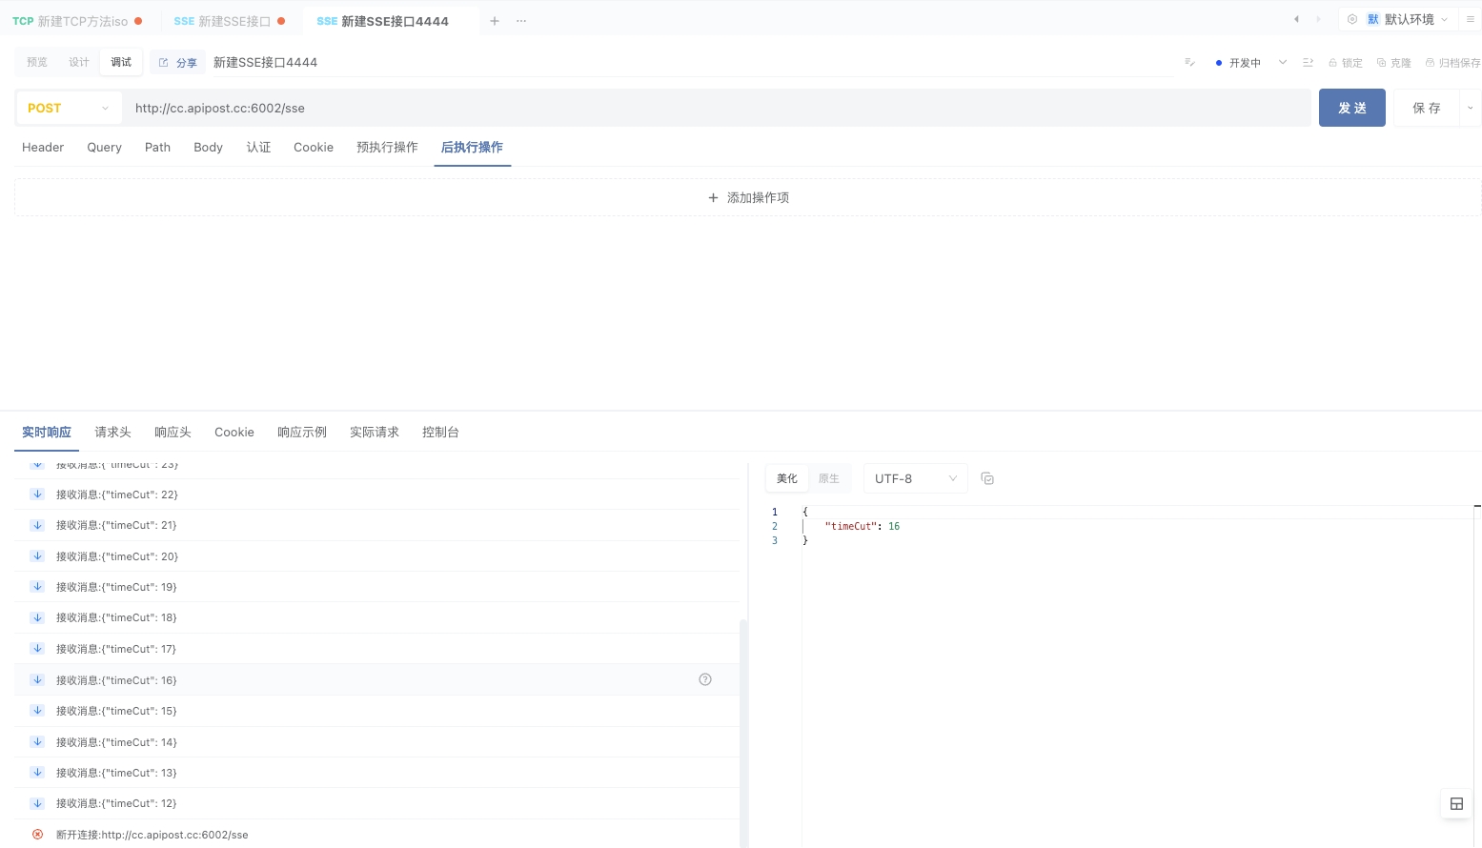
Task: Open the Path tab
Action: pyautogui.click(x=157, y=148)
